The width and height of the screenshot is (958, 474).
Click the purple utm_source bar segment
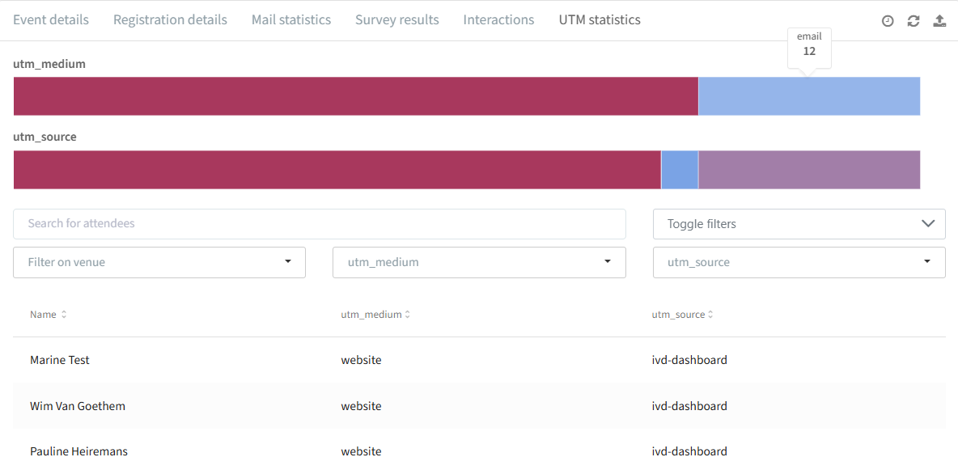click(810, 169)
